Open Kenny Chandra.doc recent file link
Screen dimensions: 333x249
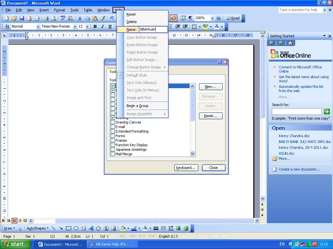[x=294, y=136]
